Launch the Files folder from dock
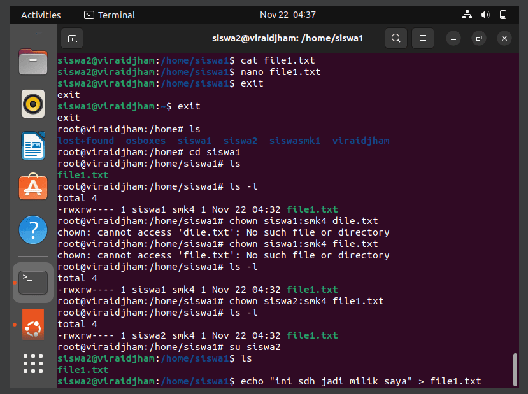Screen dimensions: 528x394 pos(33,62)
